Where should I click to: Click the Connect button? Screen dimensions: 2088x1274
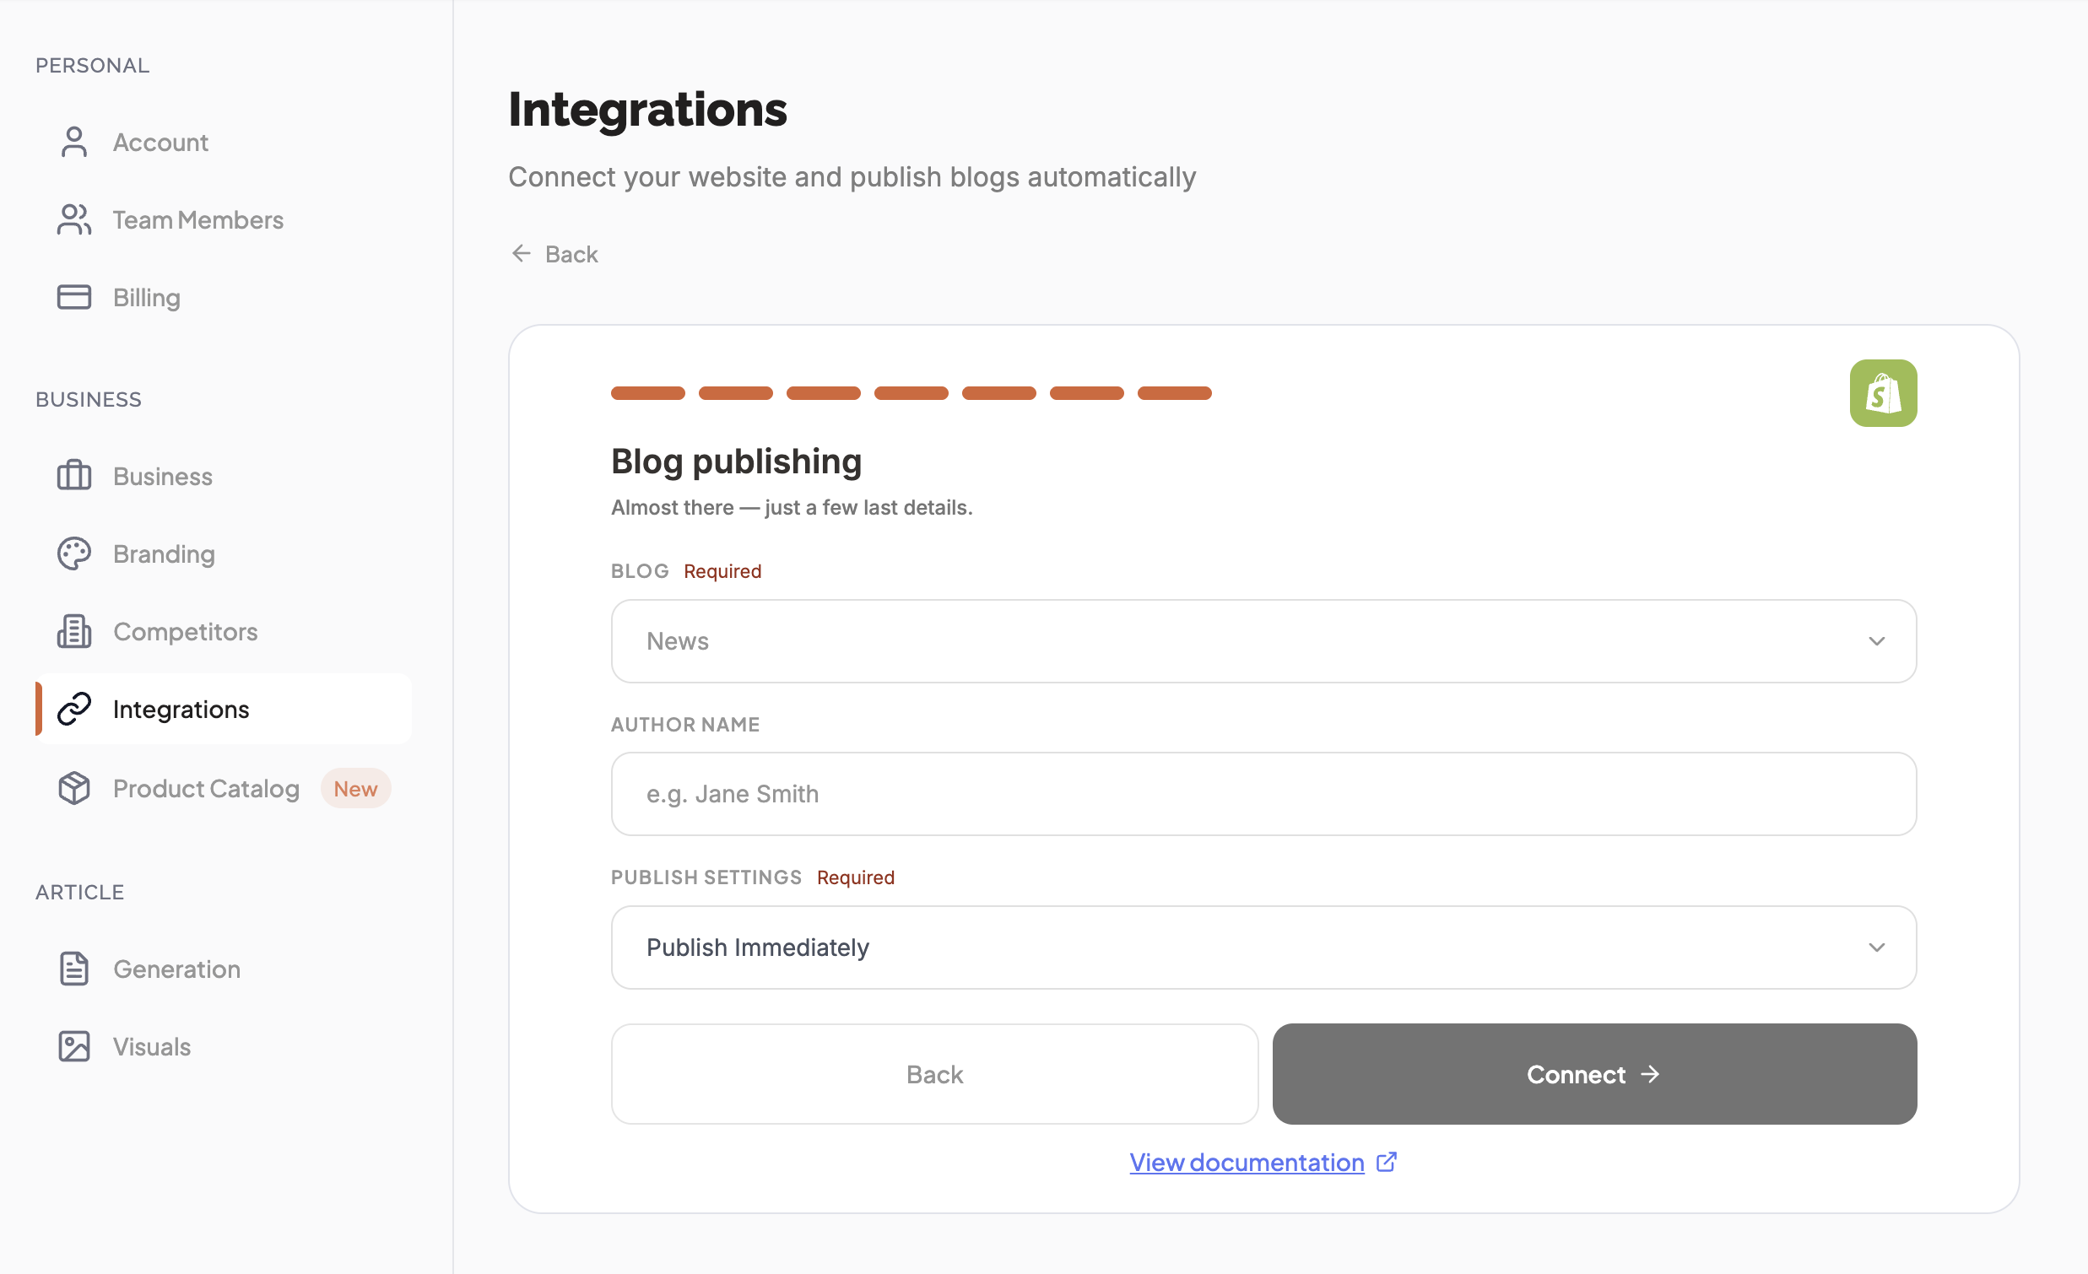click(1594, 1074)
